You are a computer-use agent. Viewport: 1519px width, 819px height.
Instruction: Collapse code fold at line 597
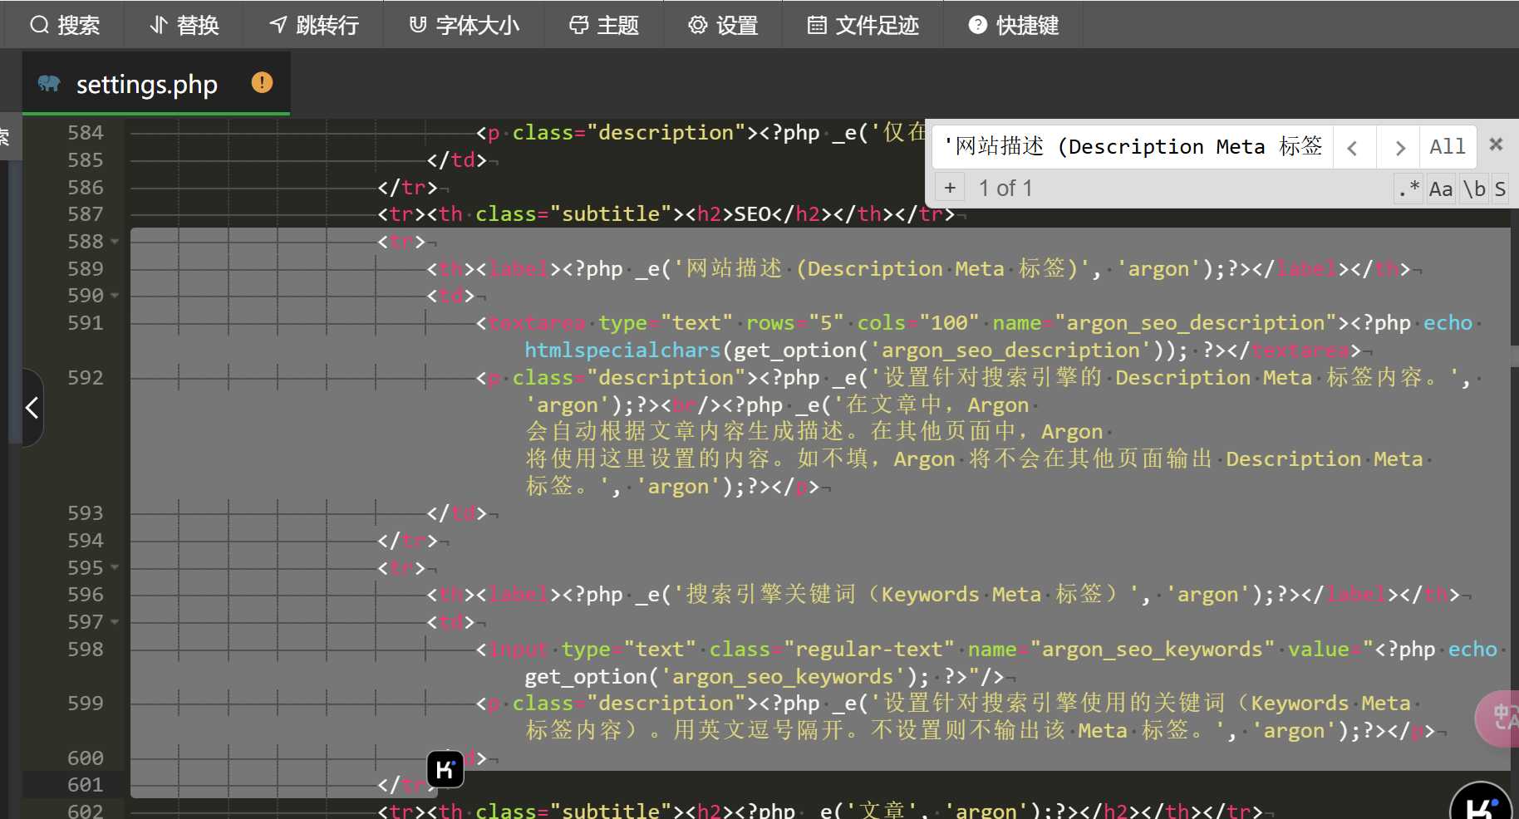click(x=115, y=622)
